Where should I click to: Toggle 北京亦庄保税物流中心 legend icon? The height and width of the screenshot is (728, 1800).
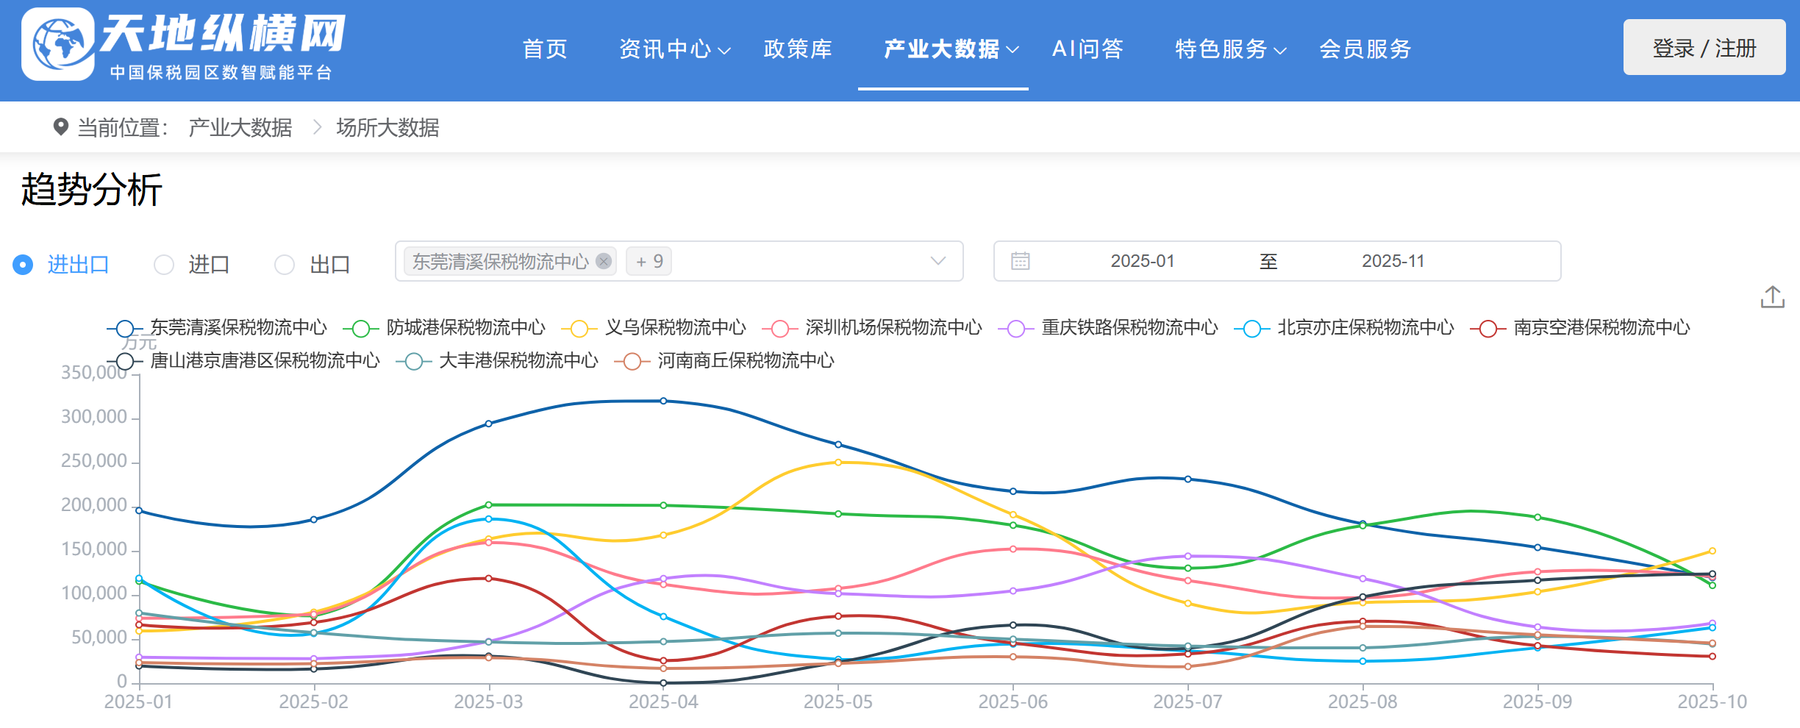point(1251,328)
